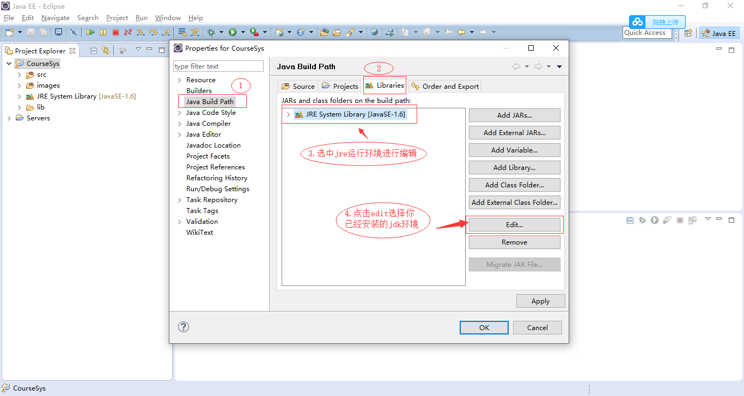Click the Apply button
This screenshot has height=396, width=744.
[x=541, y=301]
